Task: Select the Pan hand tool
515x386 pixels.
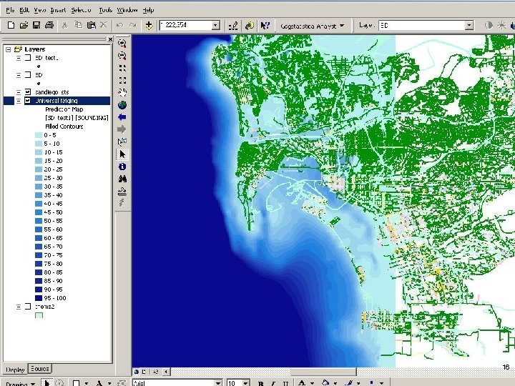Action: pos(122,92)
